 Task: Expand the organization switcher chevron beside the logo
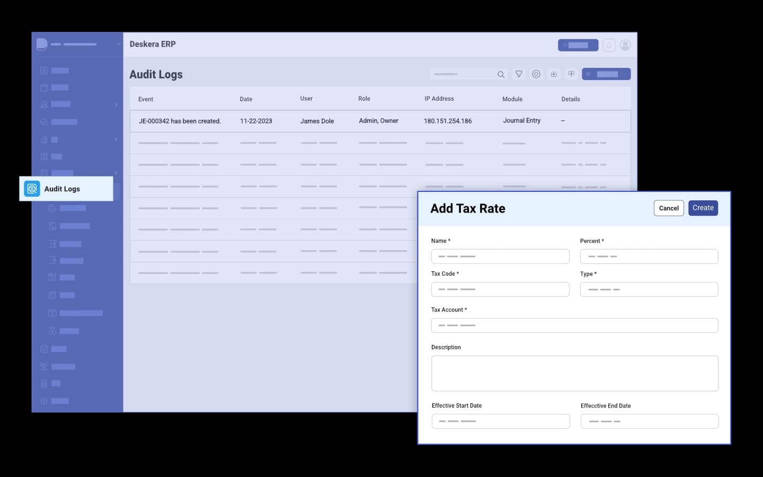[x=119, y=45]
